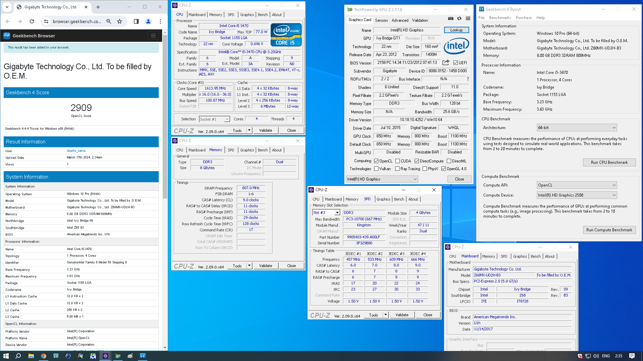The image size is (643, 361).
Task: Select Bench tab in top CPU-Z window
Action: pos(263,15)
